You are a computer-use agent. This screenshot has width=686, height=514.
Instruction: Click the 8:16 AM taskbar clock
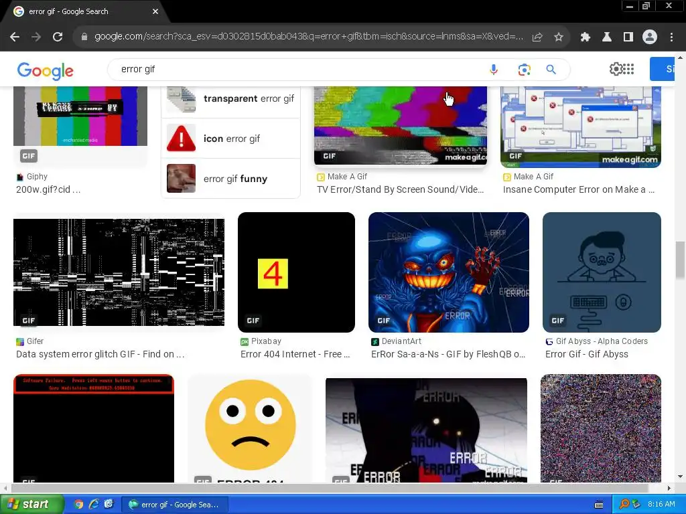(x=661, y=505)
